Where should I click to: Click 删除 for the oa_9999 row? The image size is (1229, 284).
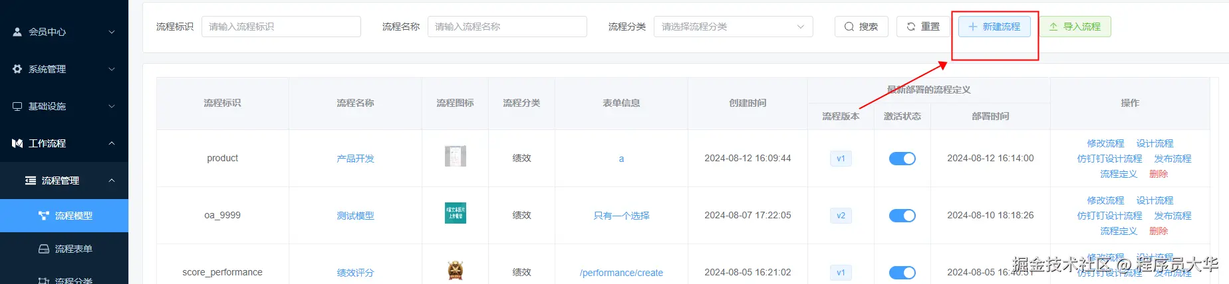(x=1159, y=231)
